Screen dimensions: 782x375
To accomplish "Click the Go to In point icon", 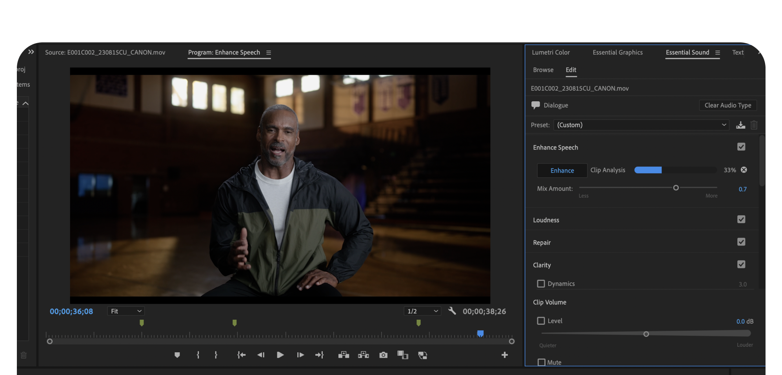I will [241, 355].
